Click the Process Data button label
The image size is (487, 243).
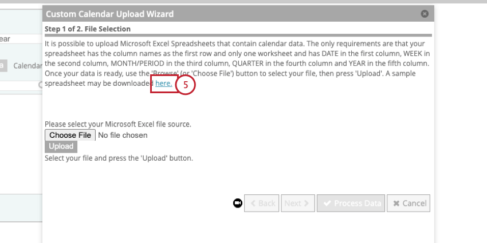[x=358, y=203]
